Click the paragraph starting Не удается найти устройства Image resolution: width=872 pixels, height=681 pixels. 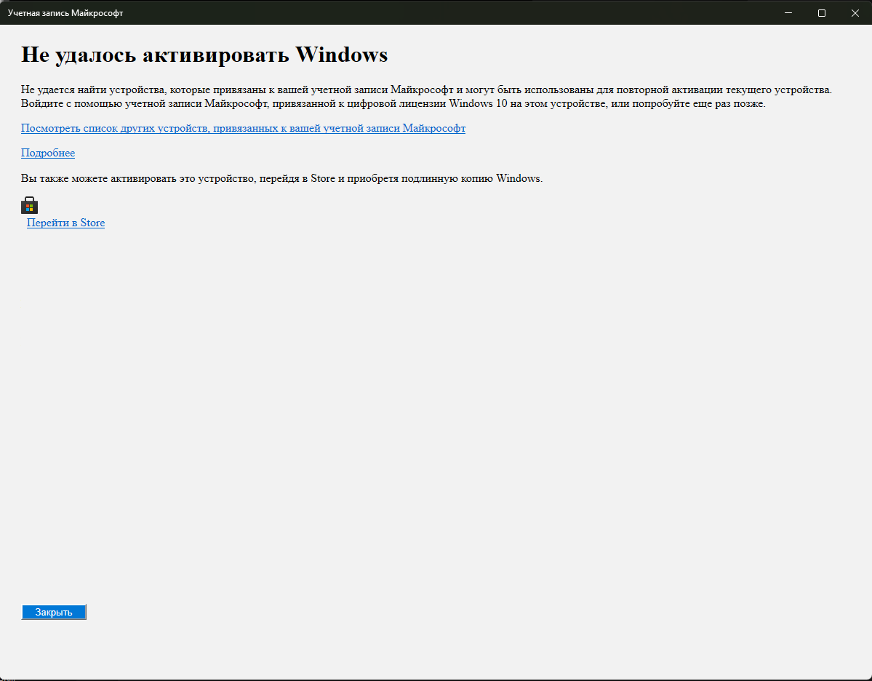[427, 97]
